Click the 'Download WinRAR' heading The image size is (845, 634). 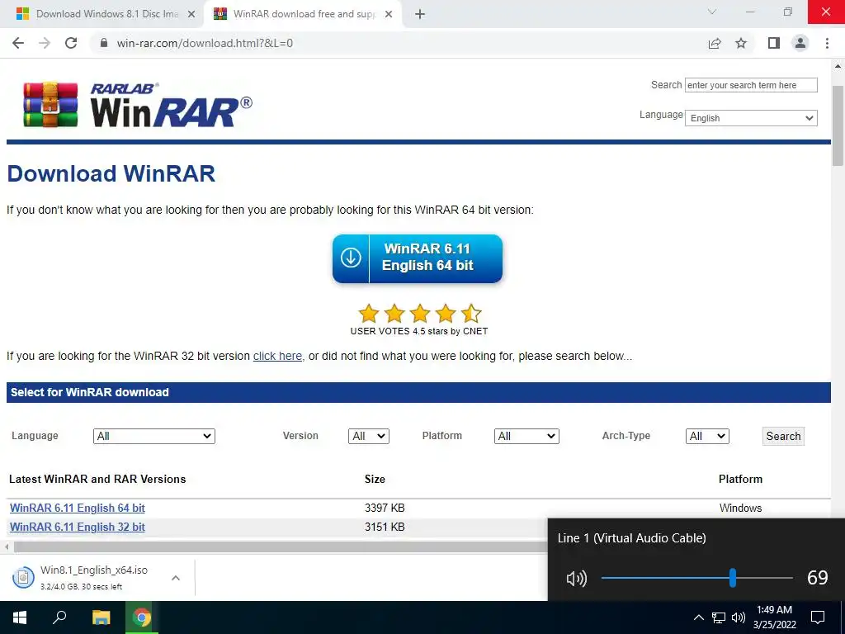tap(111, 173)
